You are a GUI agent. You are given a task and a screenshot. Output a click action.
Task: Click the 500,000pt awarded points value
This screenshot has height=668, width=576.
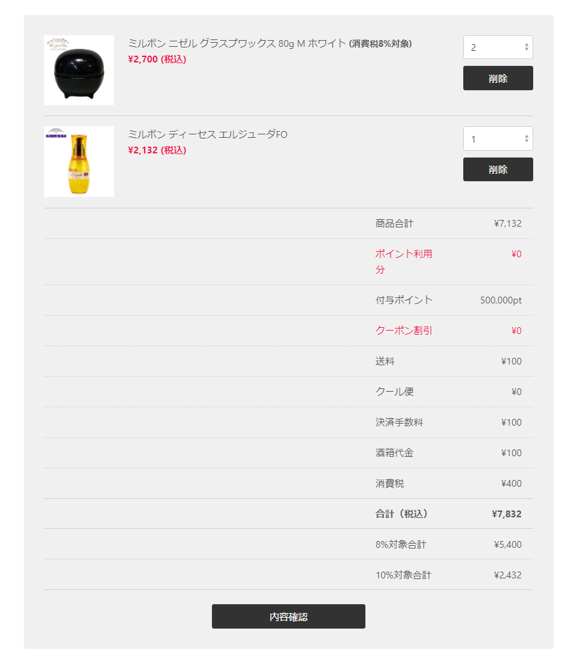point(501,300)
